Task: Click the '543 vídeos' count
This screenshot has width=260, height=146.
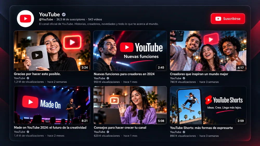Action: point(95,19)
